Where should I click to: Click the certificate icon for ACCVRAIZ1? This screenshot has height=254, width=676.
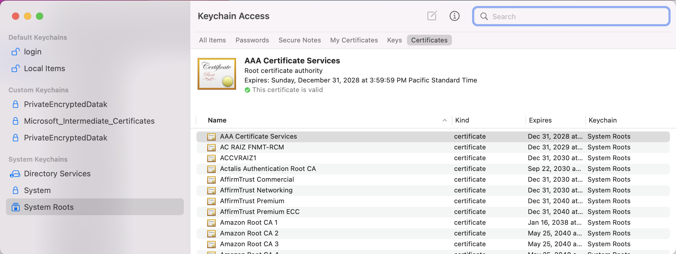point(211,158)
